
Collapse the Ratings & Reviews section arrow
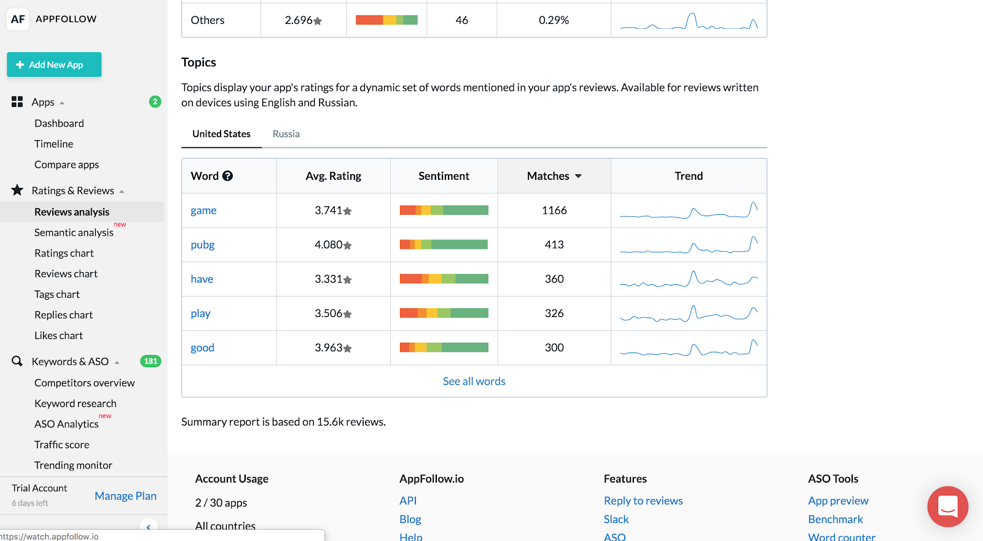[122, 191]
